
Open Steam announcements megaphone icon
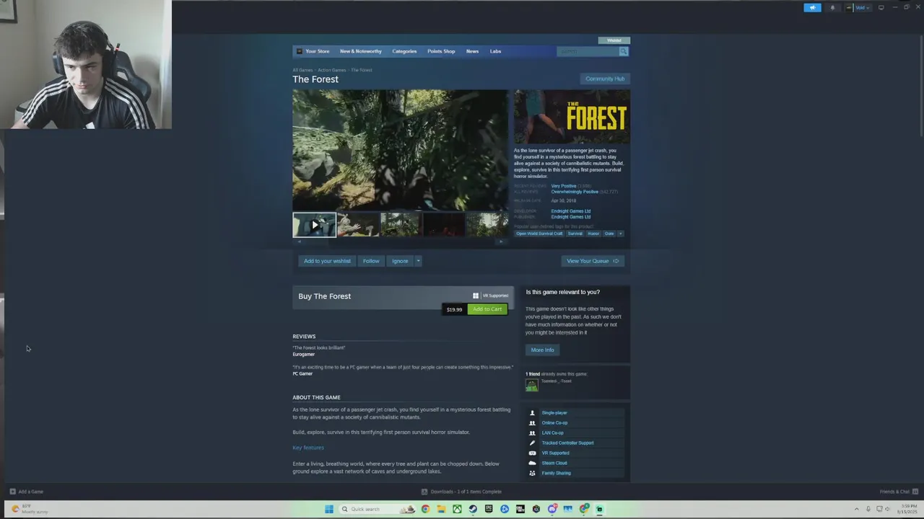(x=812, y=8)
